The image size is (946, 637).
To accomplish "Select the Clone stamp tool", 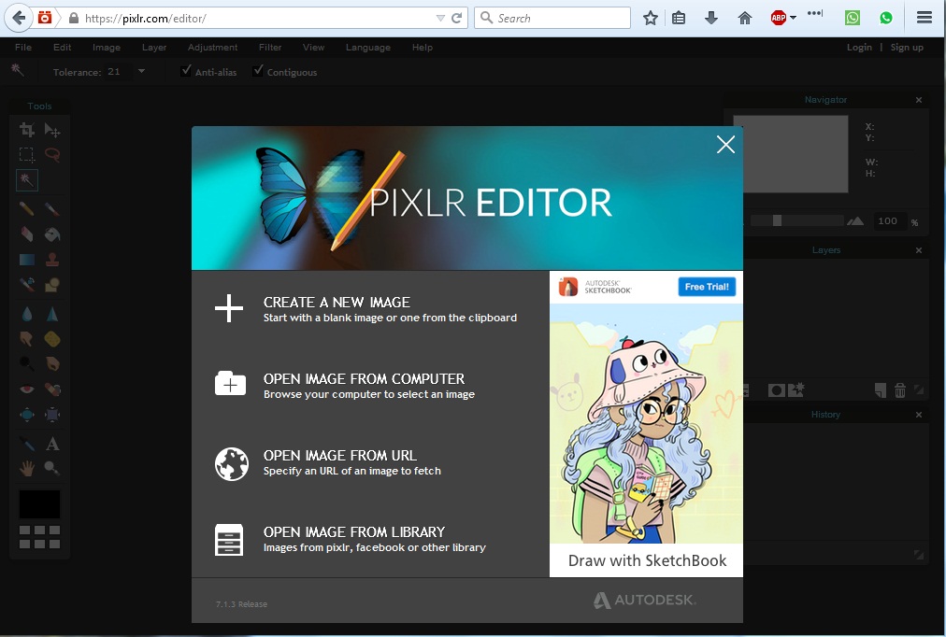I will (x=52, y=259).
